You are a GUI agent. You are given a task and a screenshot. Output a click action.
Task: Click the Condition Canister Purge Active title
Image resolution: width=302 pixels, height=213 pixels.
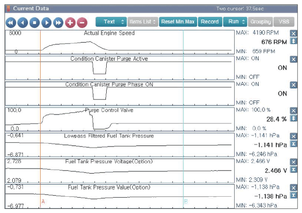[x=109, y=59]
